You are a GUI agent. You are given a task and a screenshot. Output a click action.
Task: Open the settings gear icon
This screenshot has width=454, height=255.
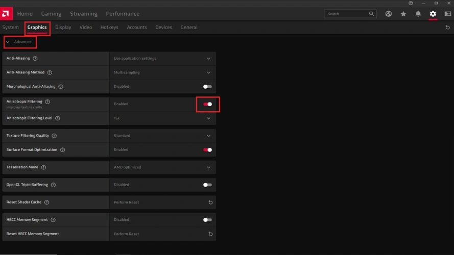(433, 14)
